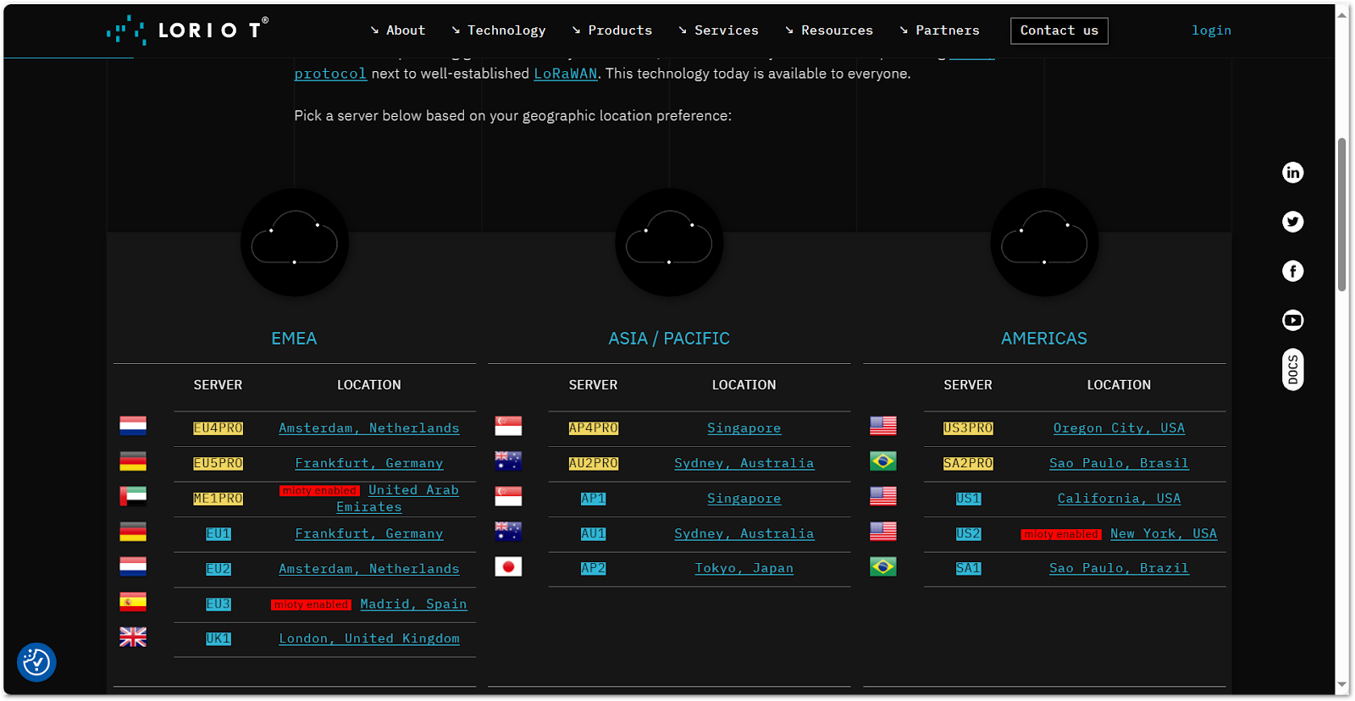Follow the protocol link in the intro text

coord(330,74)
